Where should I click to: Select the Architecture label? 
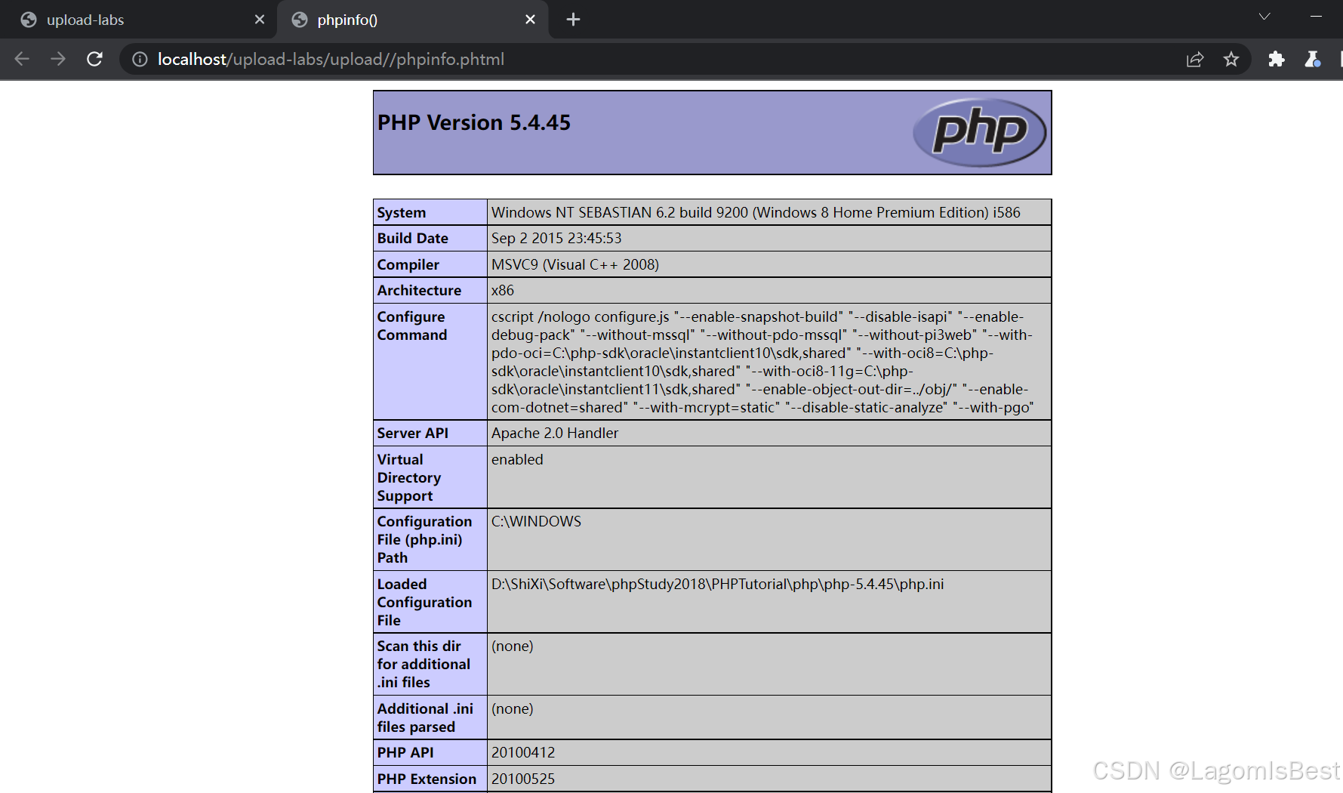420,291
